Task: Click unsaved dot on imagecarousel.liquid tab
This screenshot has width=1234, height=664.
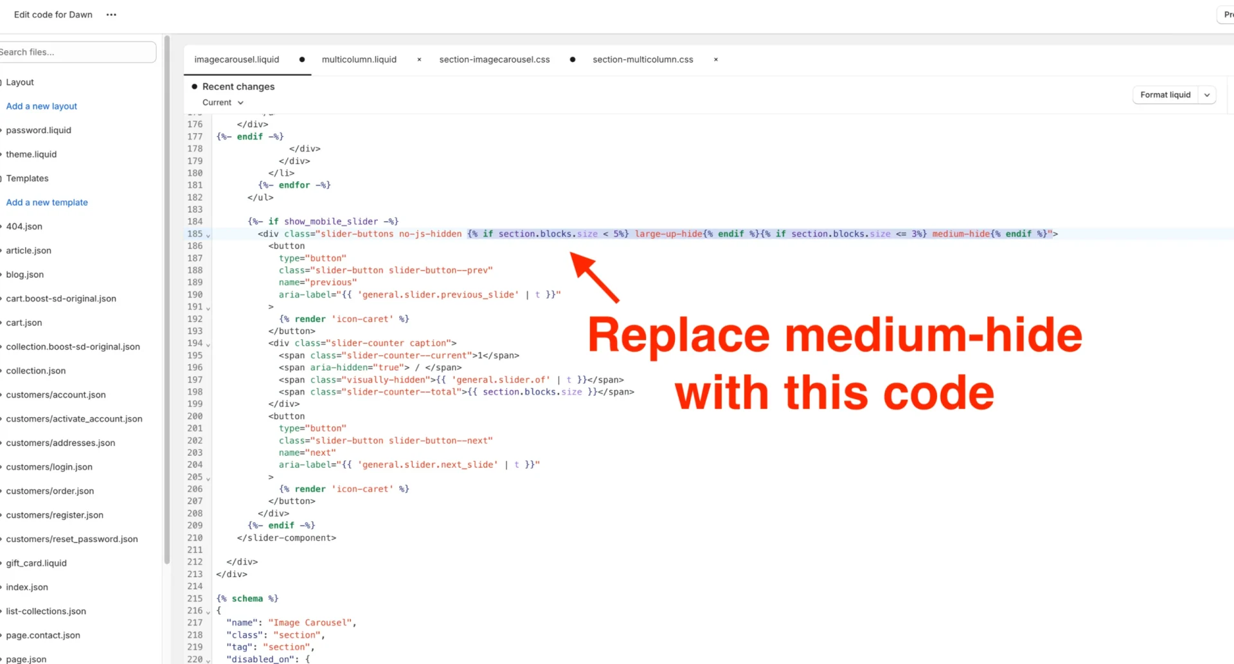Action: coord(301,60)
